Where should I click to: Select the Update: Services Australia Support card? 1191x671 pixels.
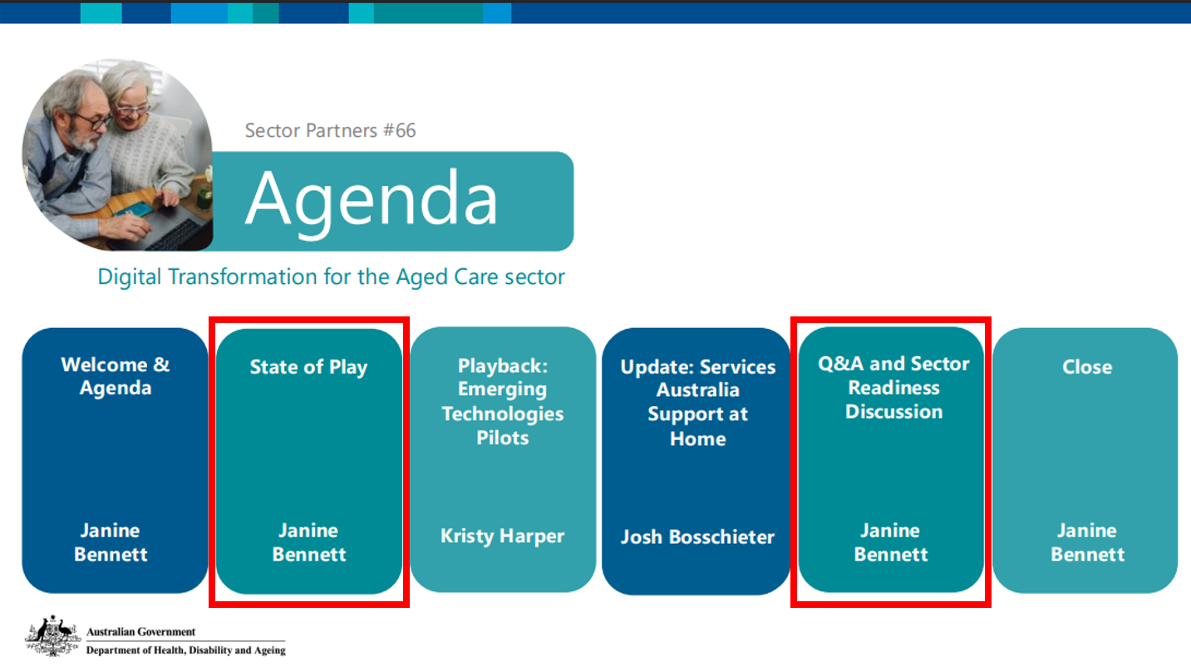(x=696, y=461)
